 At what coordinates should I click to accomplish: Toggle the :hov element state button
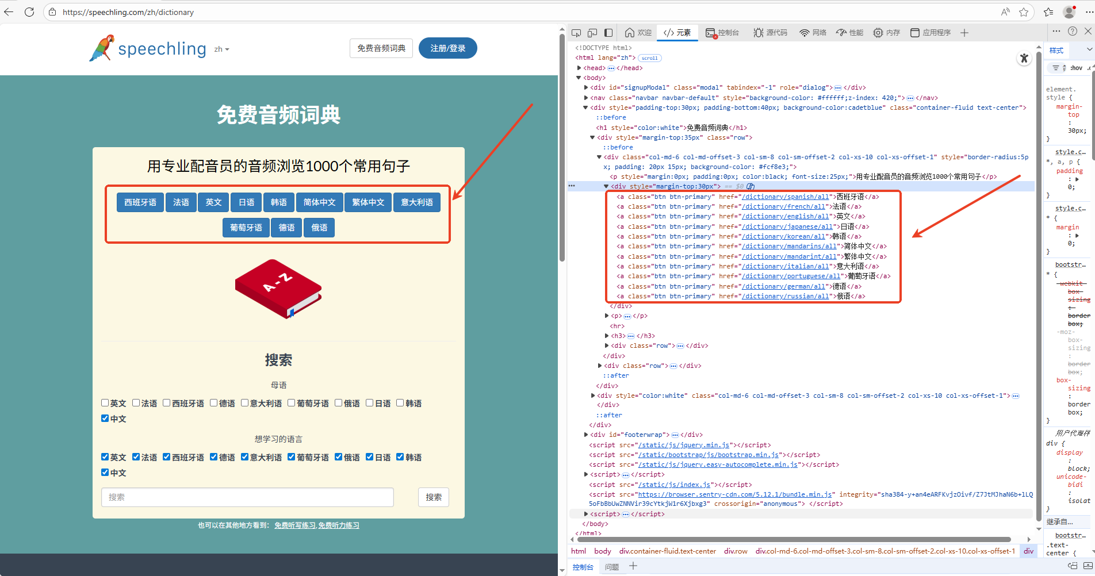click(1077, 68)
